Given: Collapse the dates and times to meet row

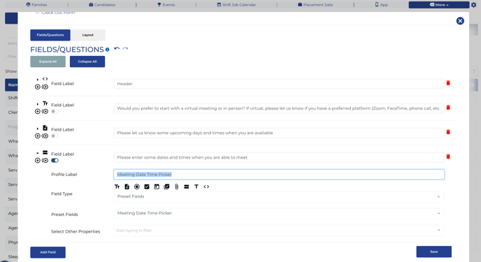Looking at the screenshot, I should coord(38,153).
